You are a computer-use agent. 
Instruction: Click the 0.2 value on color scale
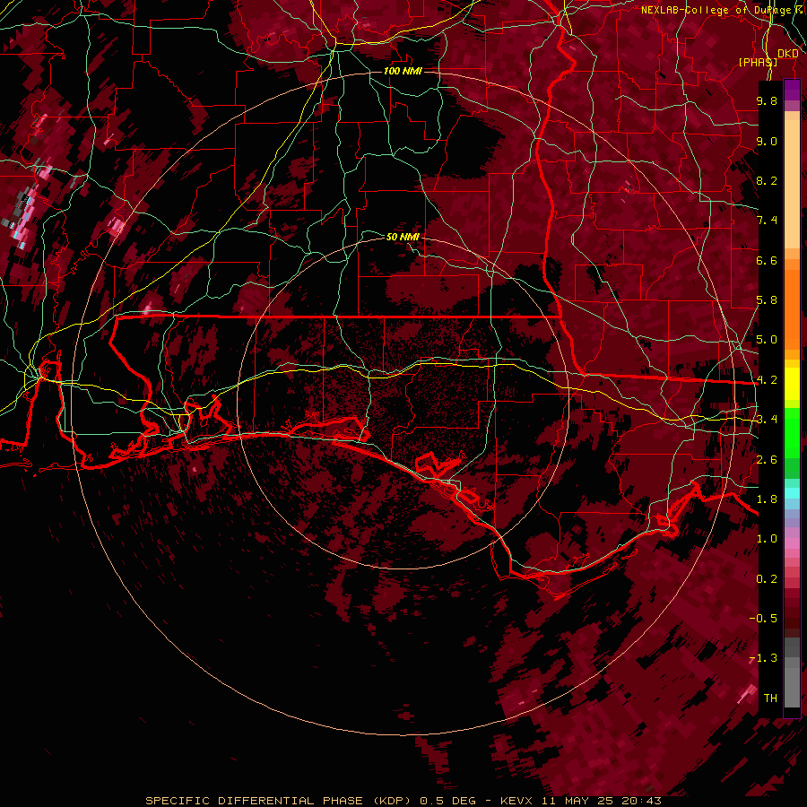[767, 579]
